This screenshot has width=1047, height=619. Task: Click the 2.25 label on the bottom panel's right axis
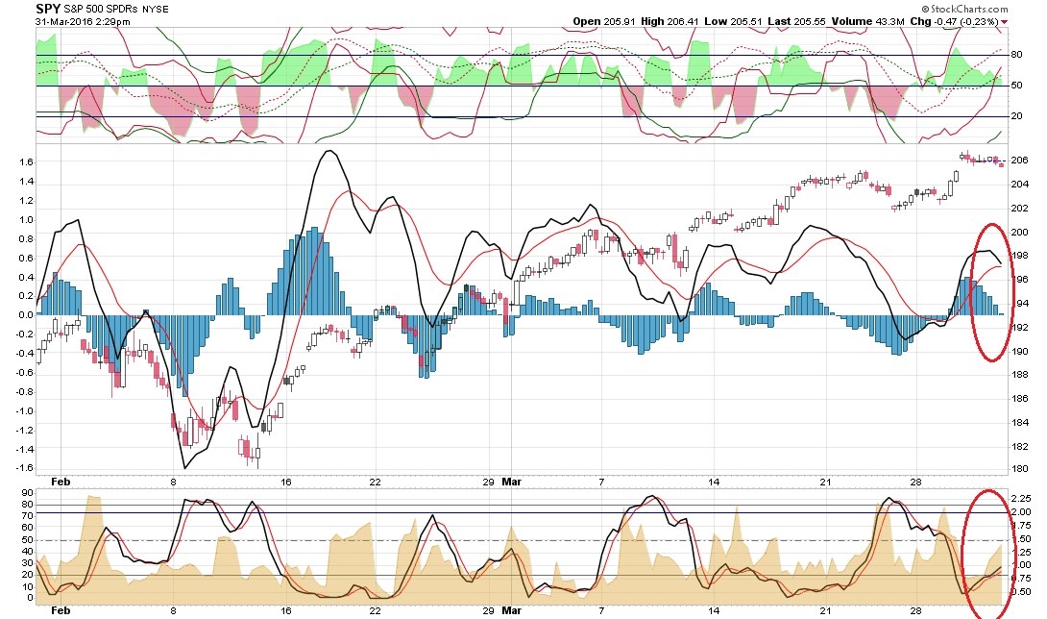click(1022, 498)
